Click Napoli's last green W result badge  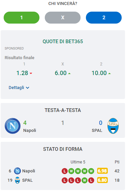(x=91, y=171)
